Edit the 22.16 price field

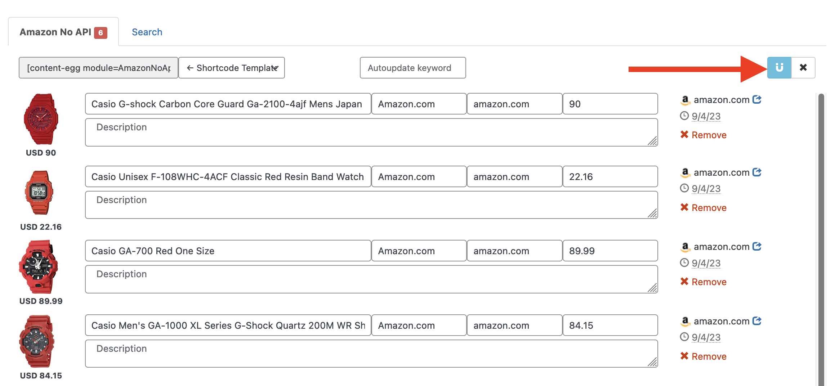(x=610, y=176)
